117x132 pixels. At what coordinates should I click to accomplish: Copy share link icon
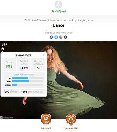[x=61, y=37]
